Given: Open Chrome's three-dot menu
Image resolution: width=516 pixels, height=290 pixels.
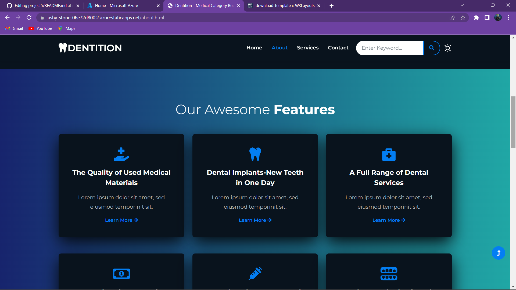Looking at the screenshot, I should tap(508, 18).
